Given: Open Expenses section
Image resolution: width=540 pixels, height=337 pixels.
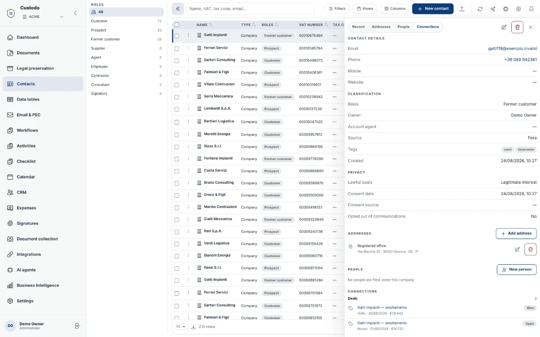Looking at the screenshot, I should point(43,208).
